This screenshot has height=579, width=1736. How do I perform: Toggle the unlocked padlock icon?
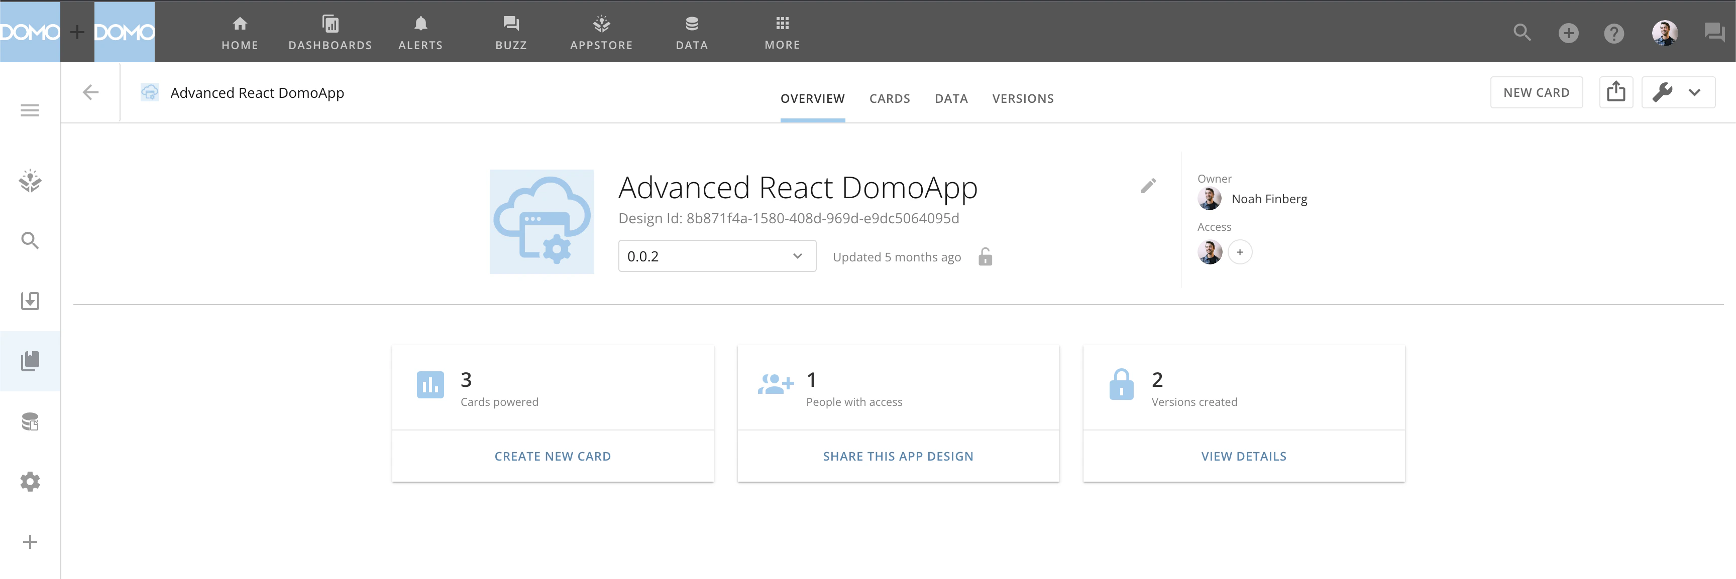(x=985, y=256)
